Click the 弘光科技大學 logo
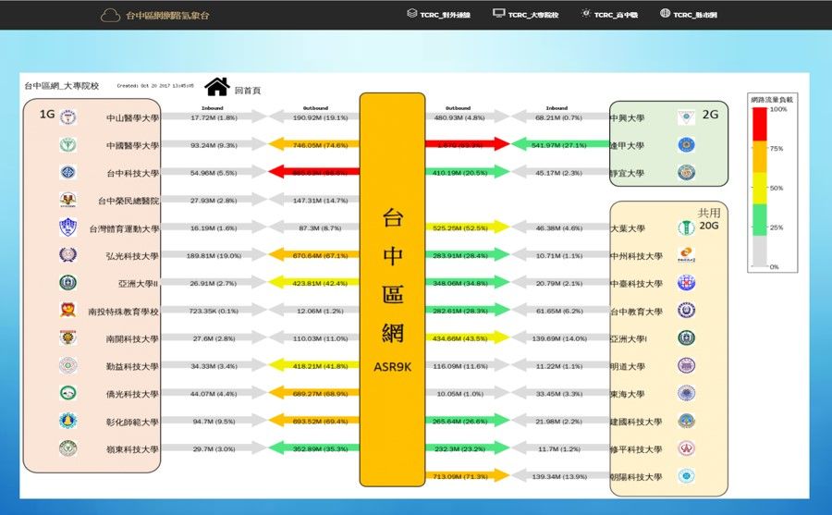Image resolution: width=832 pixels, height=515 pixels. pyautogui.click(x=67, y=255)
